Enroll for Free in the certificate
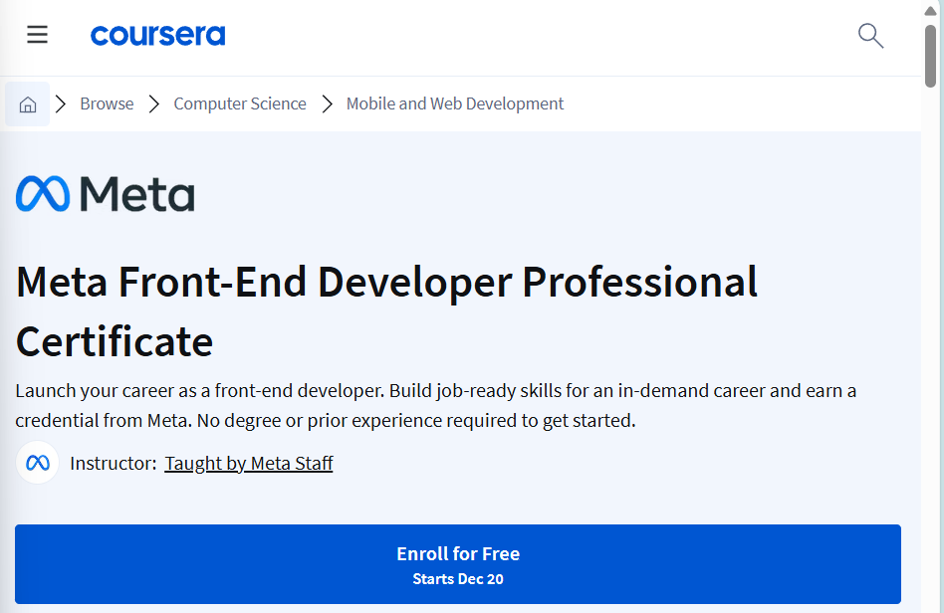Viewport: 944px width, 613px height. [x=457, y=564]
